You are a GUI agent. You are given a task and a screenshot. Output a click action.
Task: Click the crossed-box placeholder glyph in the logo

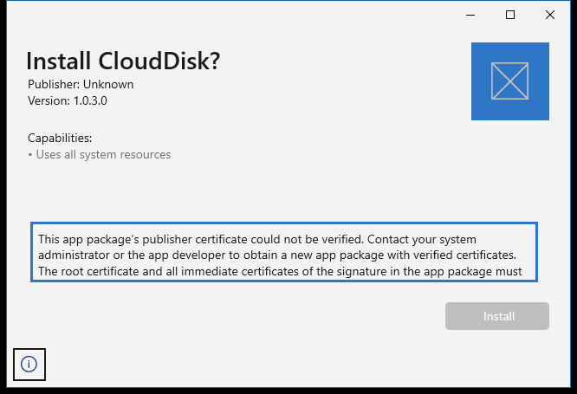point(509,81)
